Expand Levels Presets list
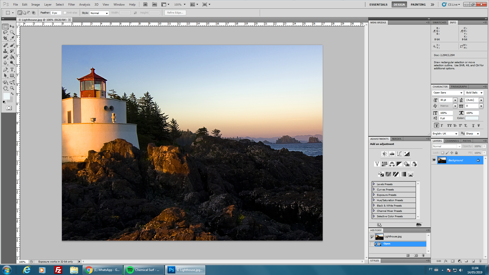Image resolution: width=489 pixels, height=275 pixels. (374, 184)
